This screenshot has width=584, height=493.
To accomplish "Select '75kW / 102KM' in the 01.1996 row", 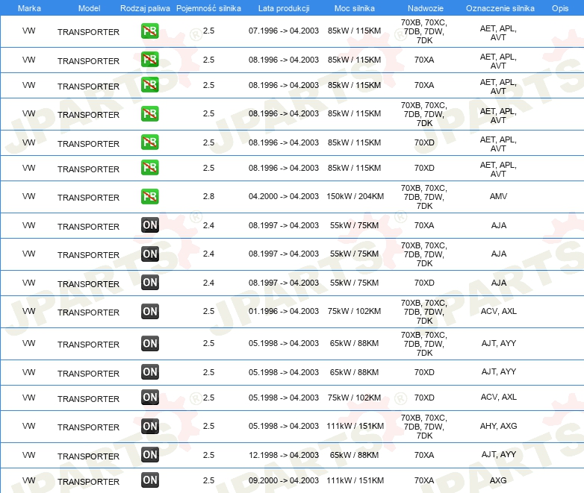I will click(x=354, y=311).
